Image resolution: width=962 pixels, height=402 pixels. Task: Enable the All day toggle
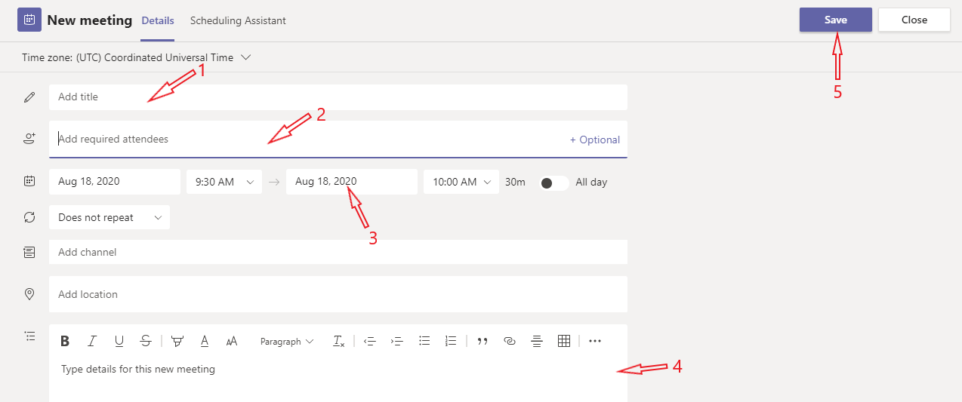553,183
